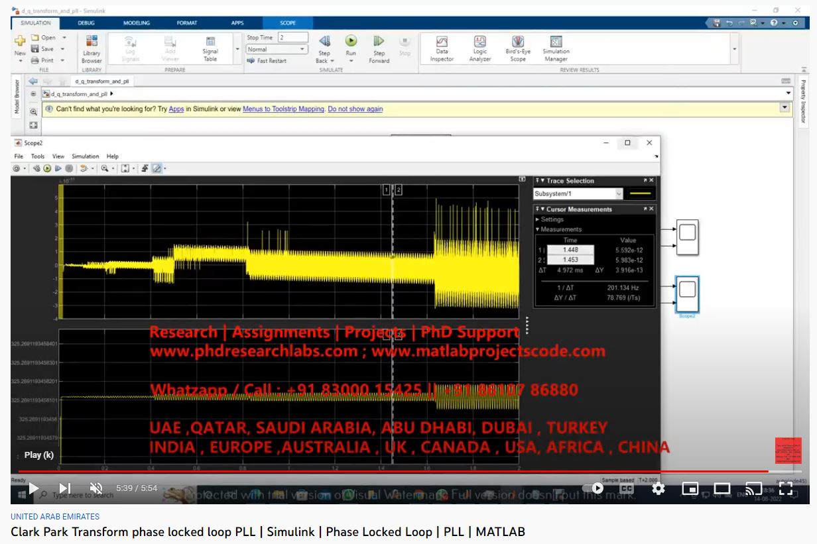Image resolution: width=817 pixels, height=544 pixels.
Task: Open the Signal Table
Action: pyautogui.click(x=210, y=48)
